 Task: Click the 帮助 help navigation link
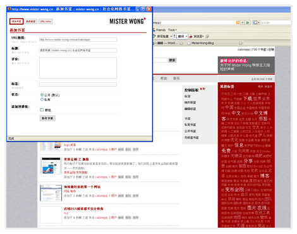tap(164, 78)
